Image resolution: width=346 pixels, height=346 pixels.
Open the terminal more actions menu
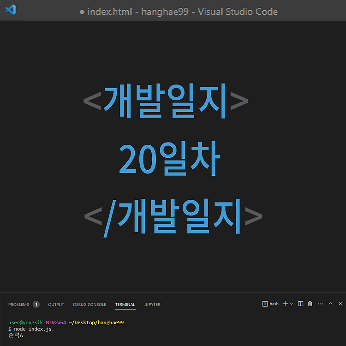click(x=321, y=304)
